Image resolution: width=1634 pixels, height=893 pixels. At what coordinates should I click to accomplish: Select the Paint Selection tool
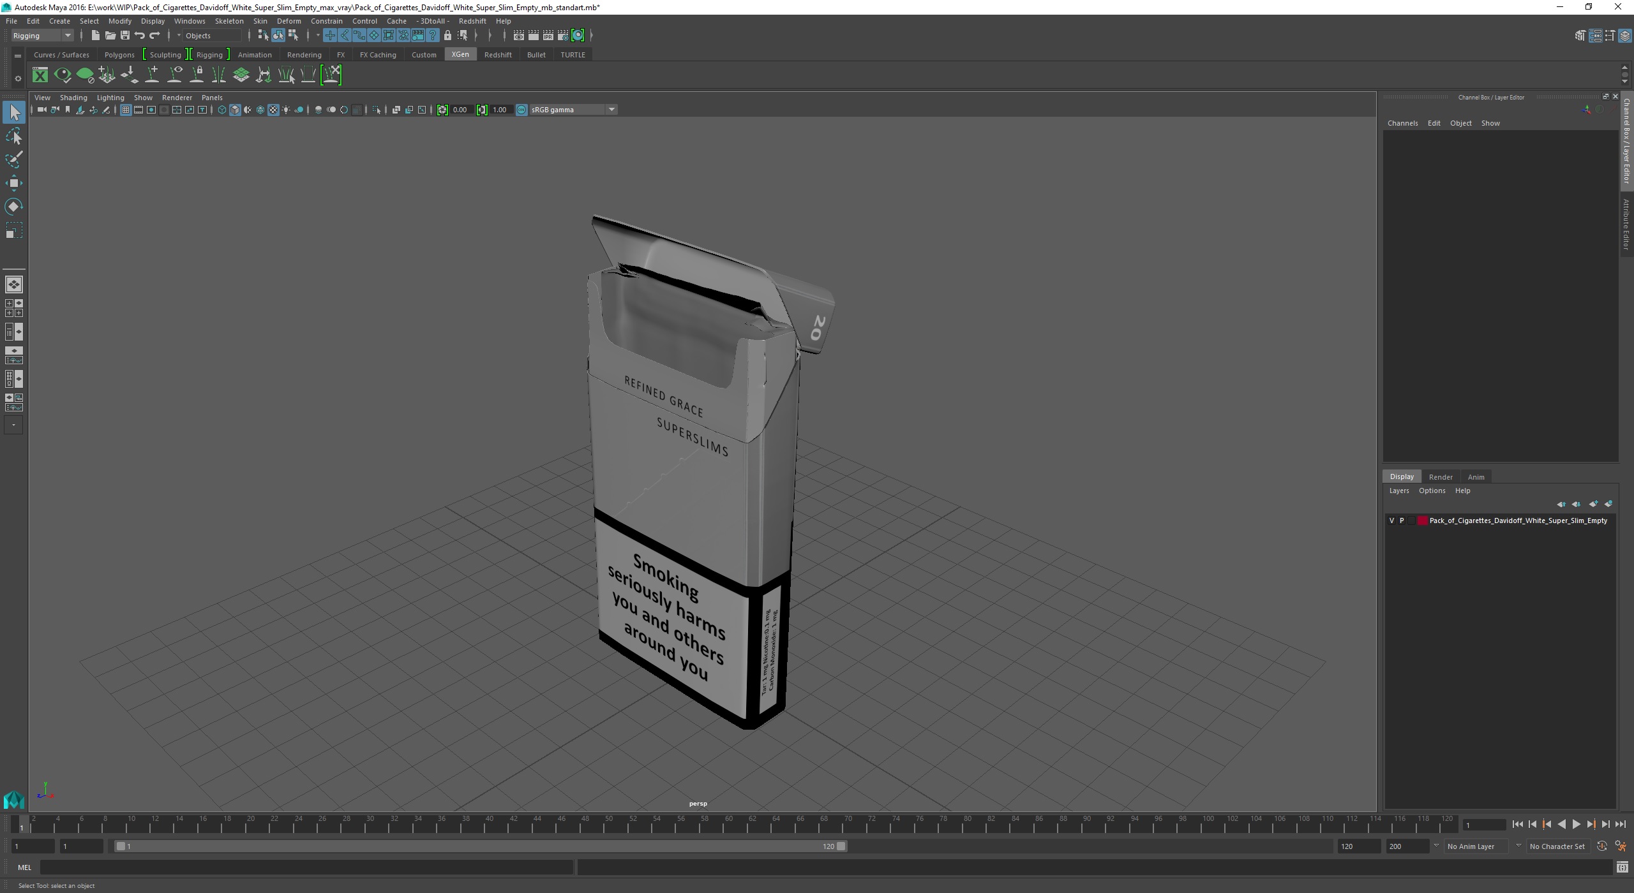pyautogui.click(x=13, y=159)
